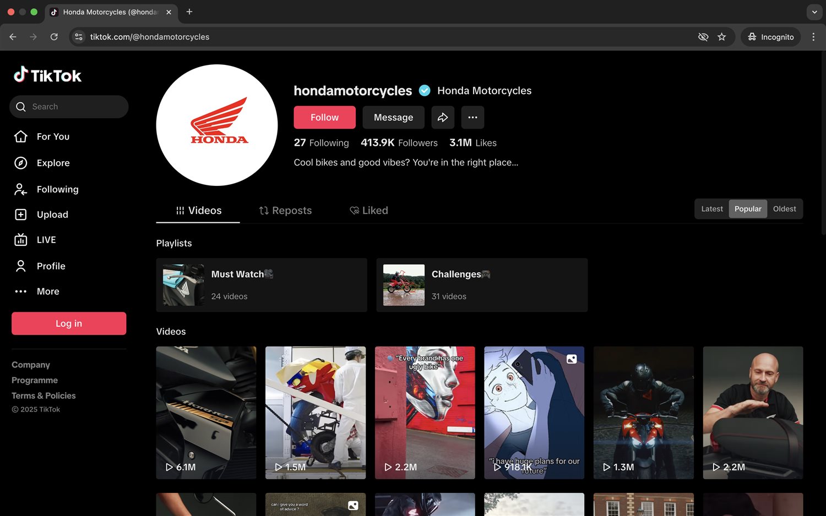
Task: Click the TikTok logo
Action: coord(47,75)
